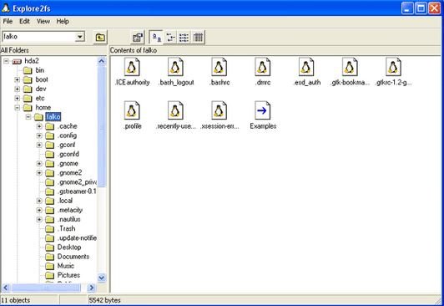The height and width of the screenshot is (306, 444).
Task: Click the Music folder icon
Action: pyautogui.click(x=49, y=267)
